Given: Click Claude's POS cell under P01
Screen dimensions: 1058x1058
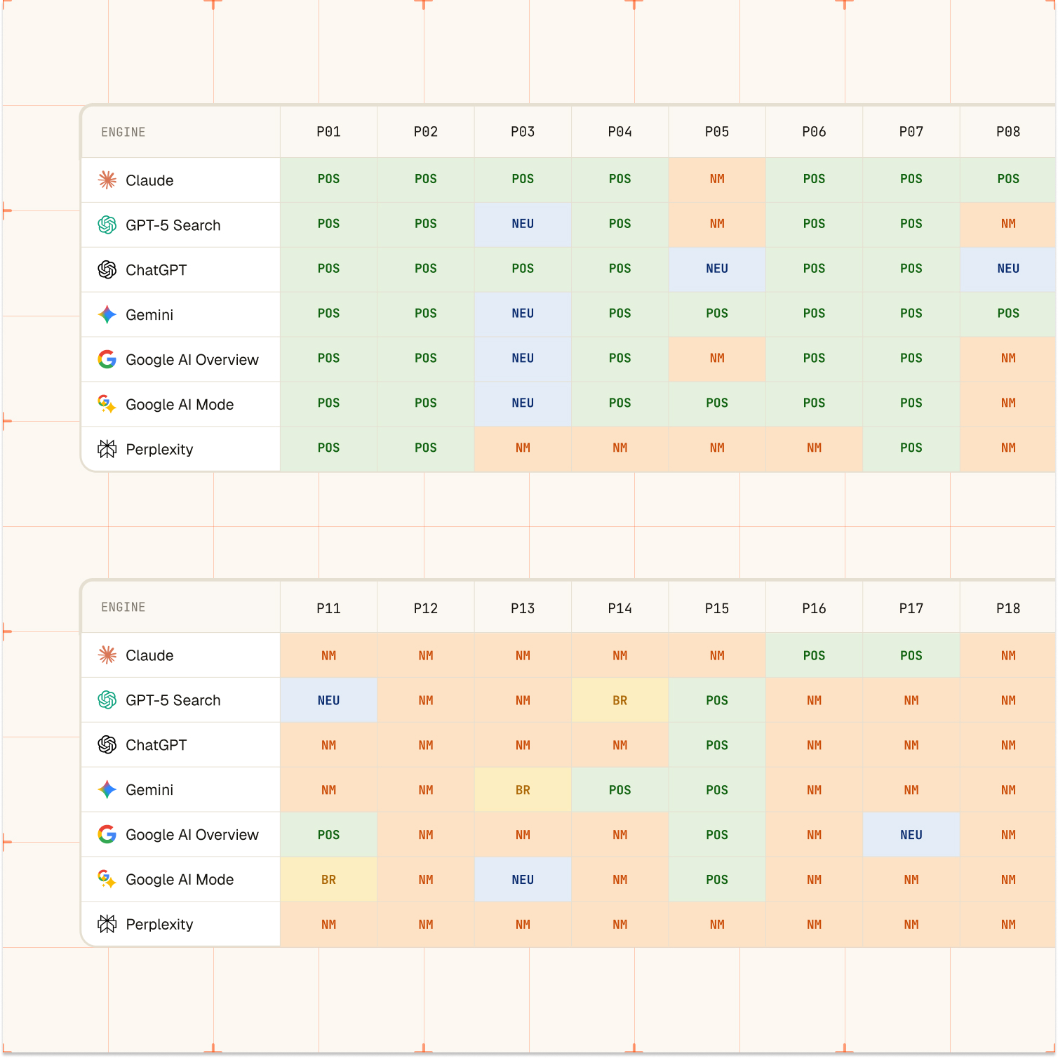Looking at the screenshot, I should click(x=328, y=180).
